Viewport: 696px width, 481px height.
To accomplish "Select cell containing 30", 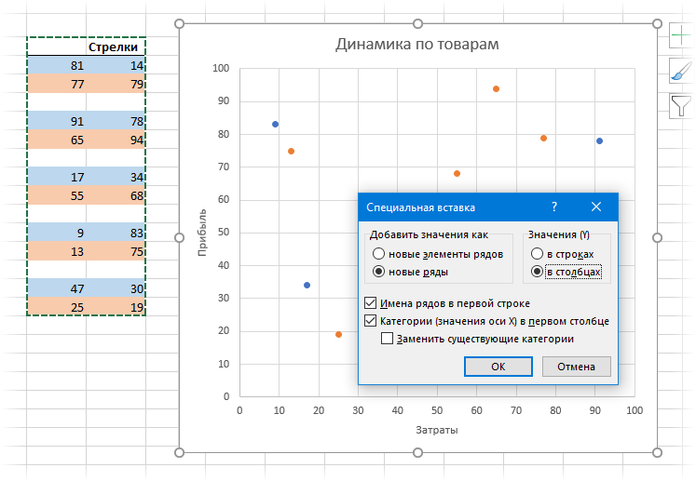I will 116,288.
